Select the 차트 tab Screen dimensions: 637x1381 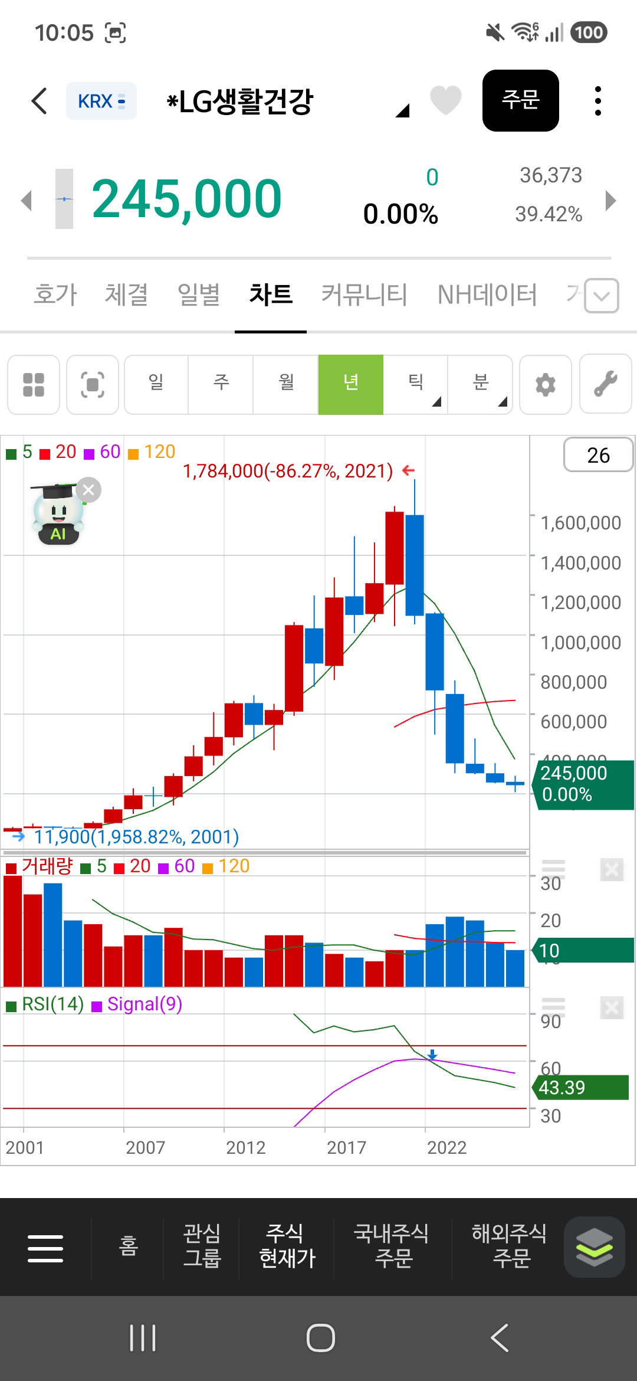pos(271,294)
